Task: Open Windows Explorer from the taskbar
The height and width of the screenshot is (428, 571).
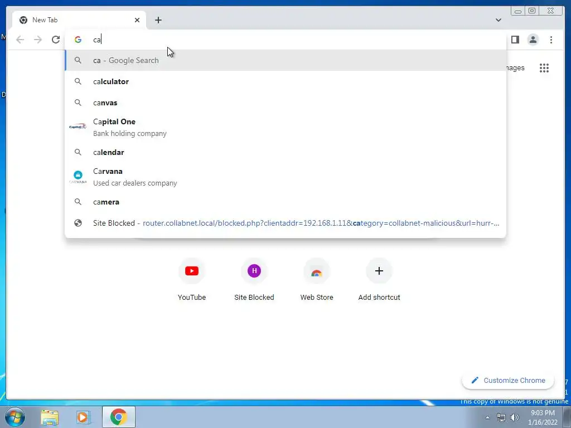Action: 50,417
